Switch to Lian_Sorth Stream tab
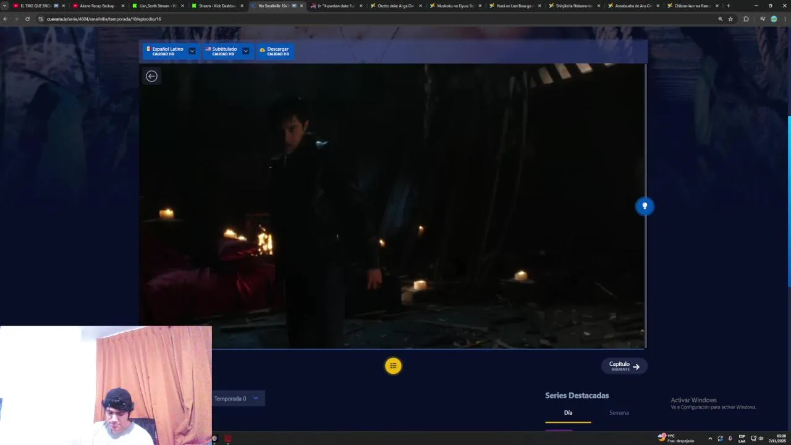The height and width of the screenshot is (445, 791). [157, 6]
